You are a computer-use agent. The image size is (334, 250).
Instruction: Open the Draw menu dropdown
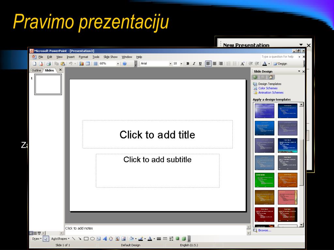point(37,239)
